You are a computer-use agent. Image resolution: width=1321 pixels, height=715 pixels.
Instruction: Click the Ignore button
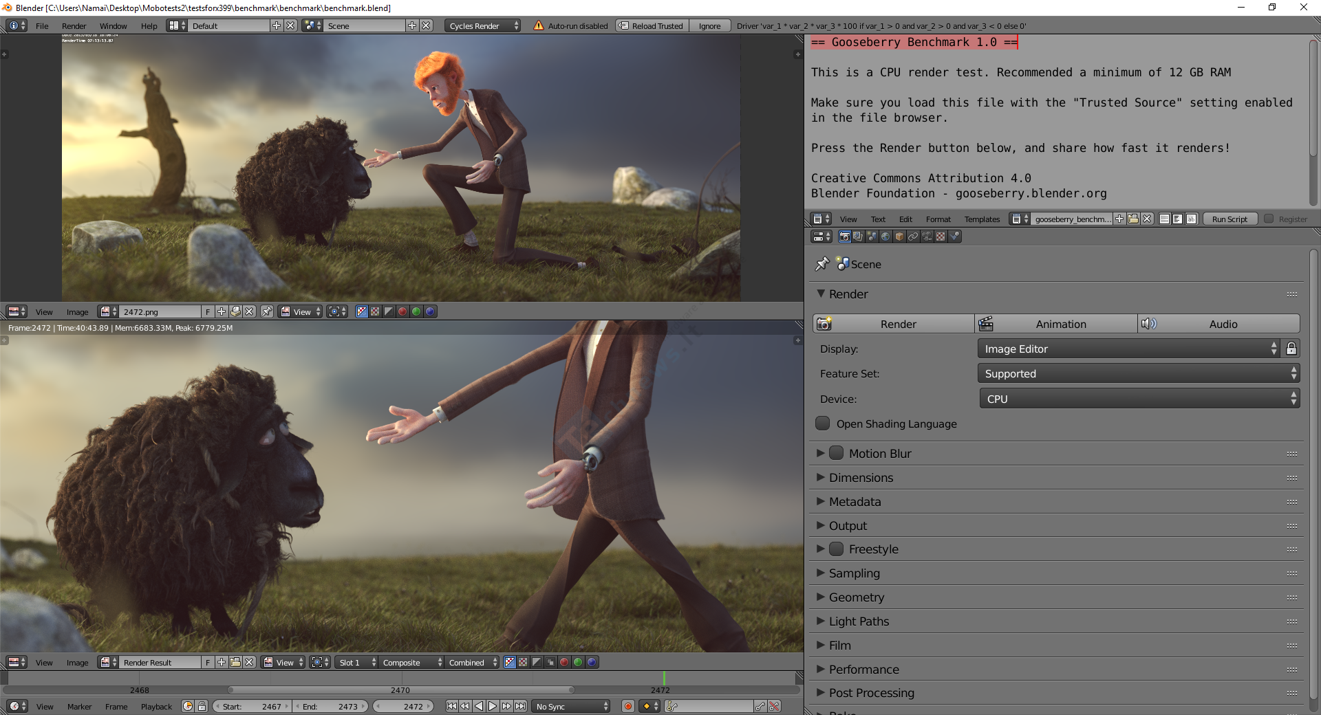click(710, 25)
